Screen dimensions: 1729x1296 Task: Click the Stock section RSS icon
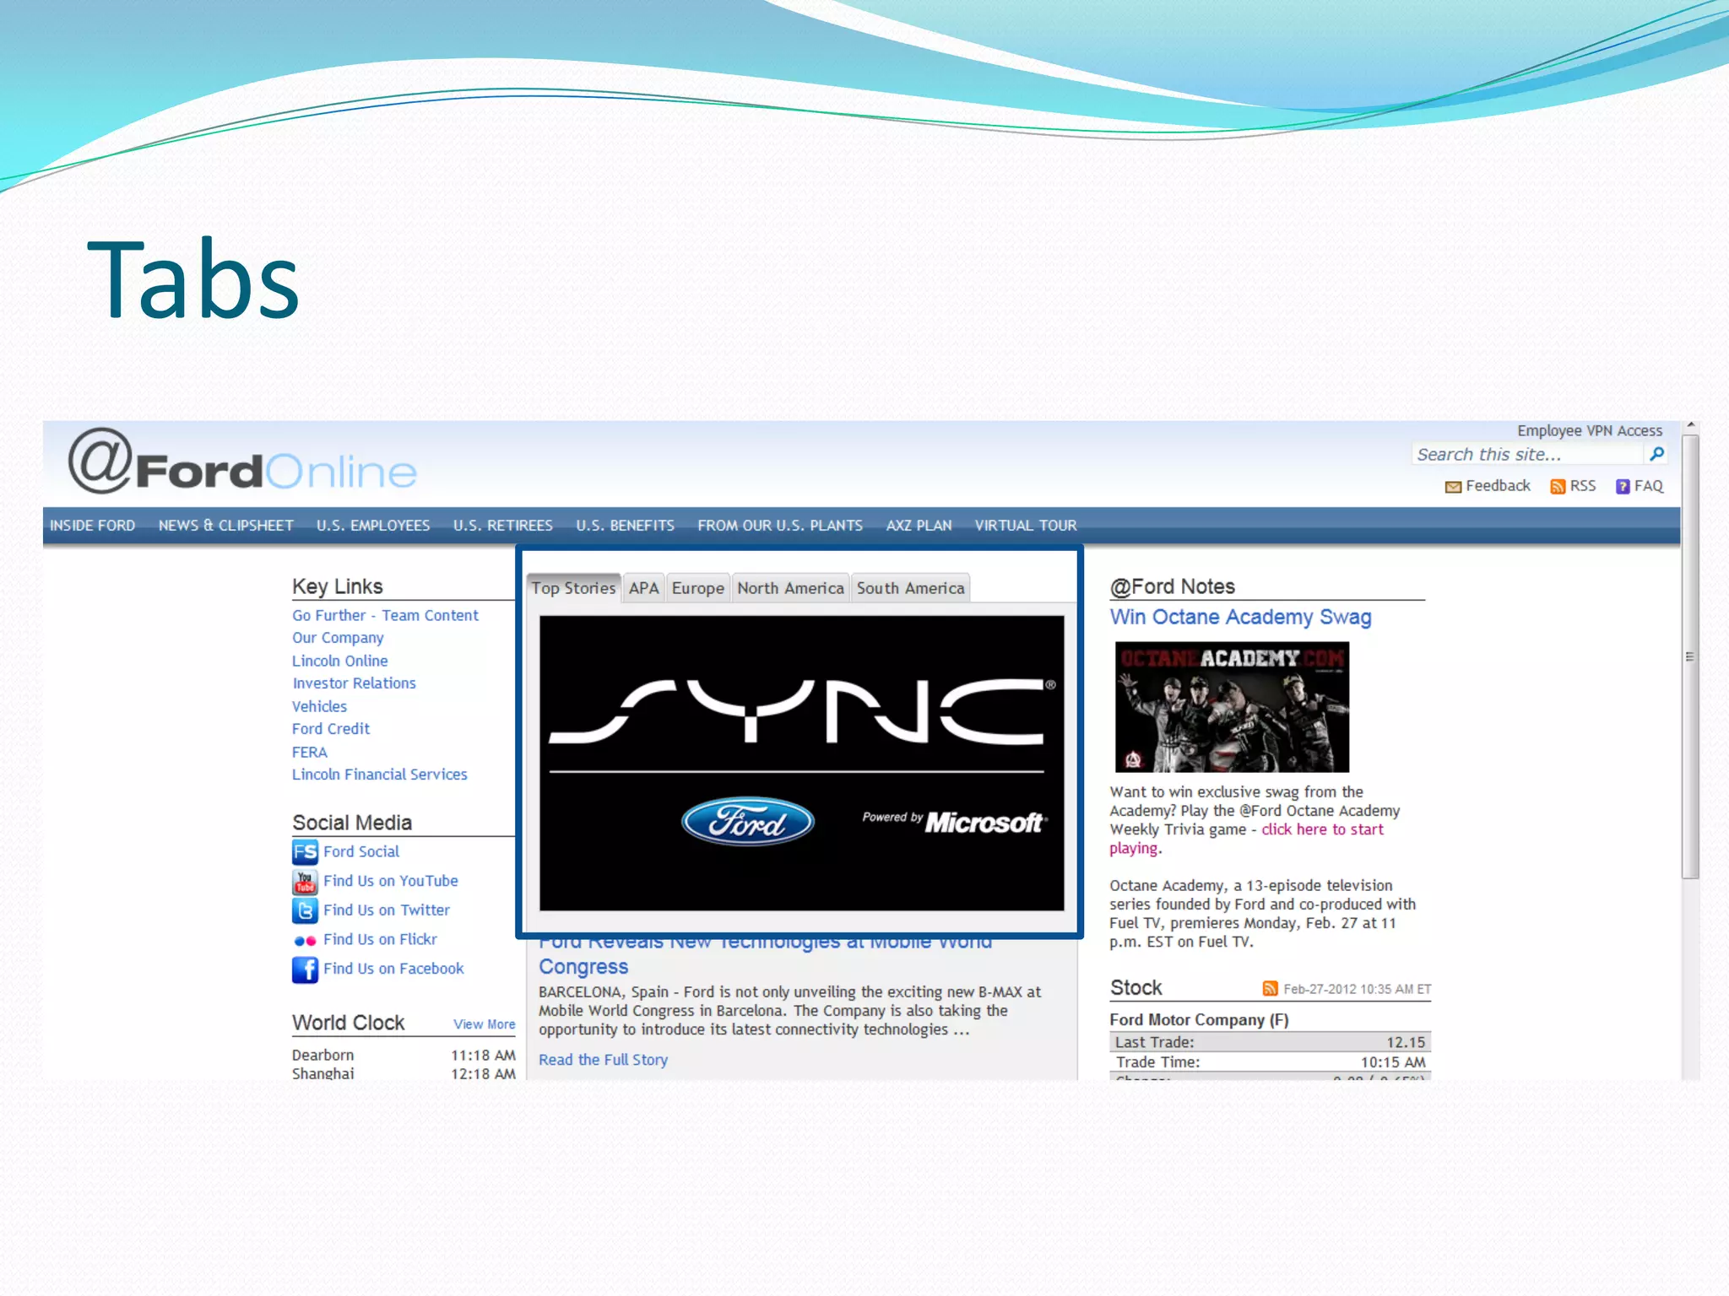(1270, 988)
